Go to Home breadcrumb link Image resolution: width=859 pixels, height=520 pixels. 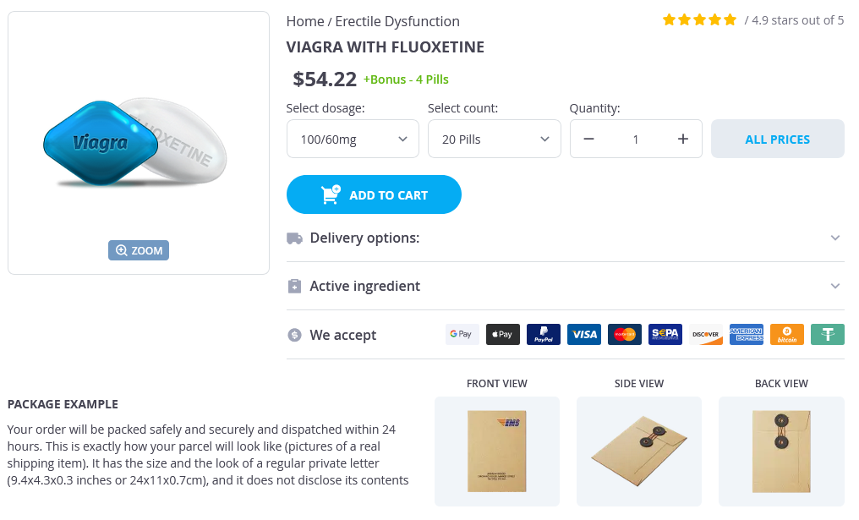click(305, 22)
